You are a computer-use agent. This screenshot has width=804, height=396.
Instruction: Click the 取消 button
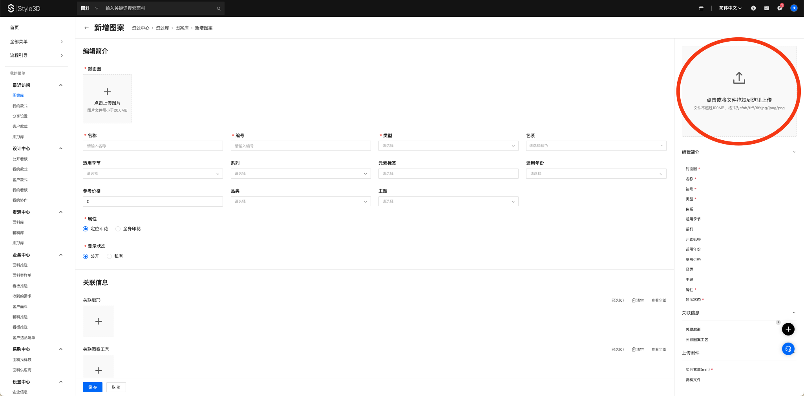coord(116,387)
